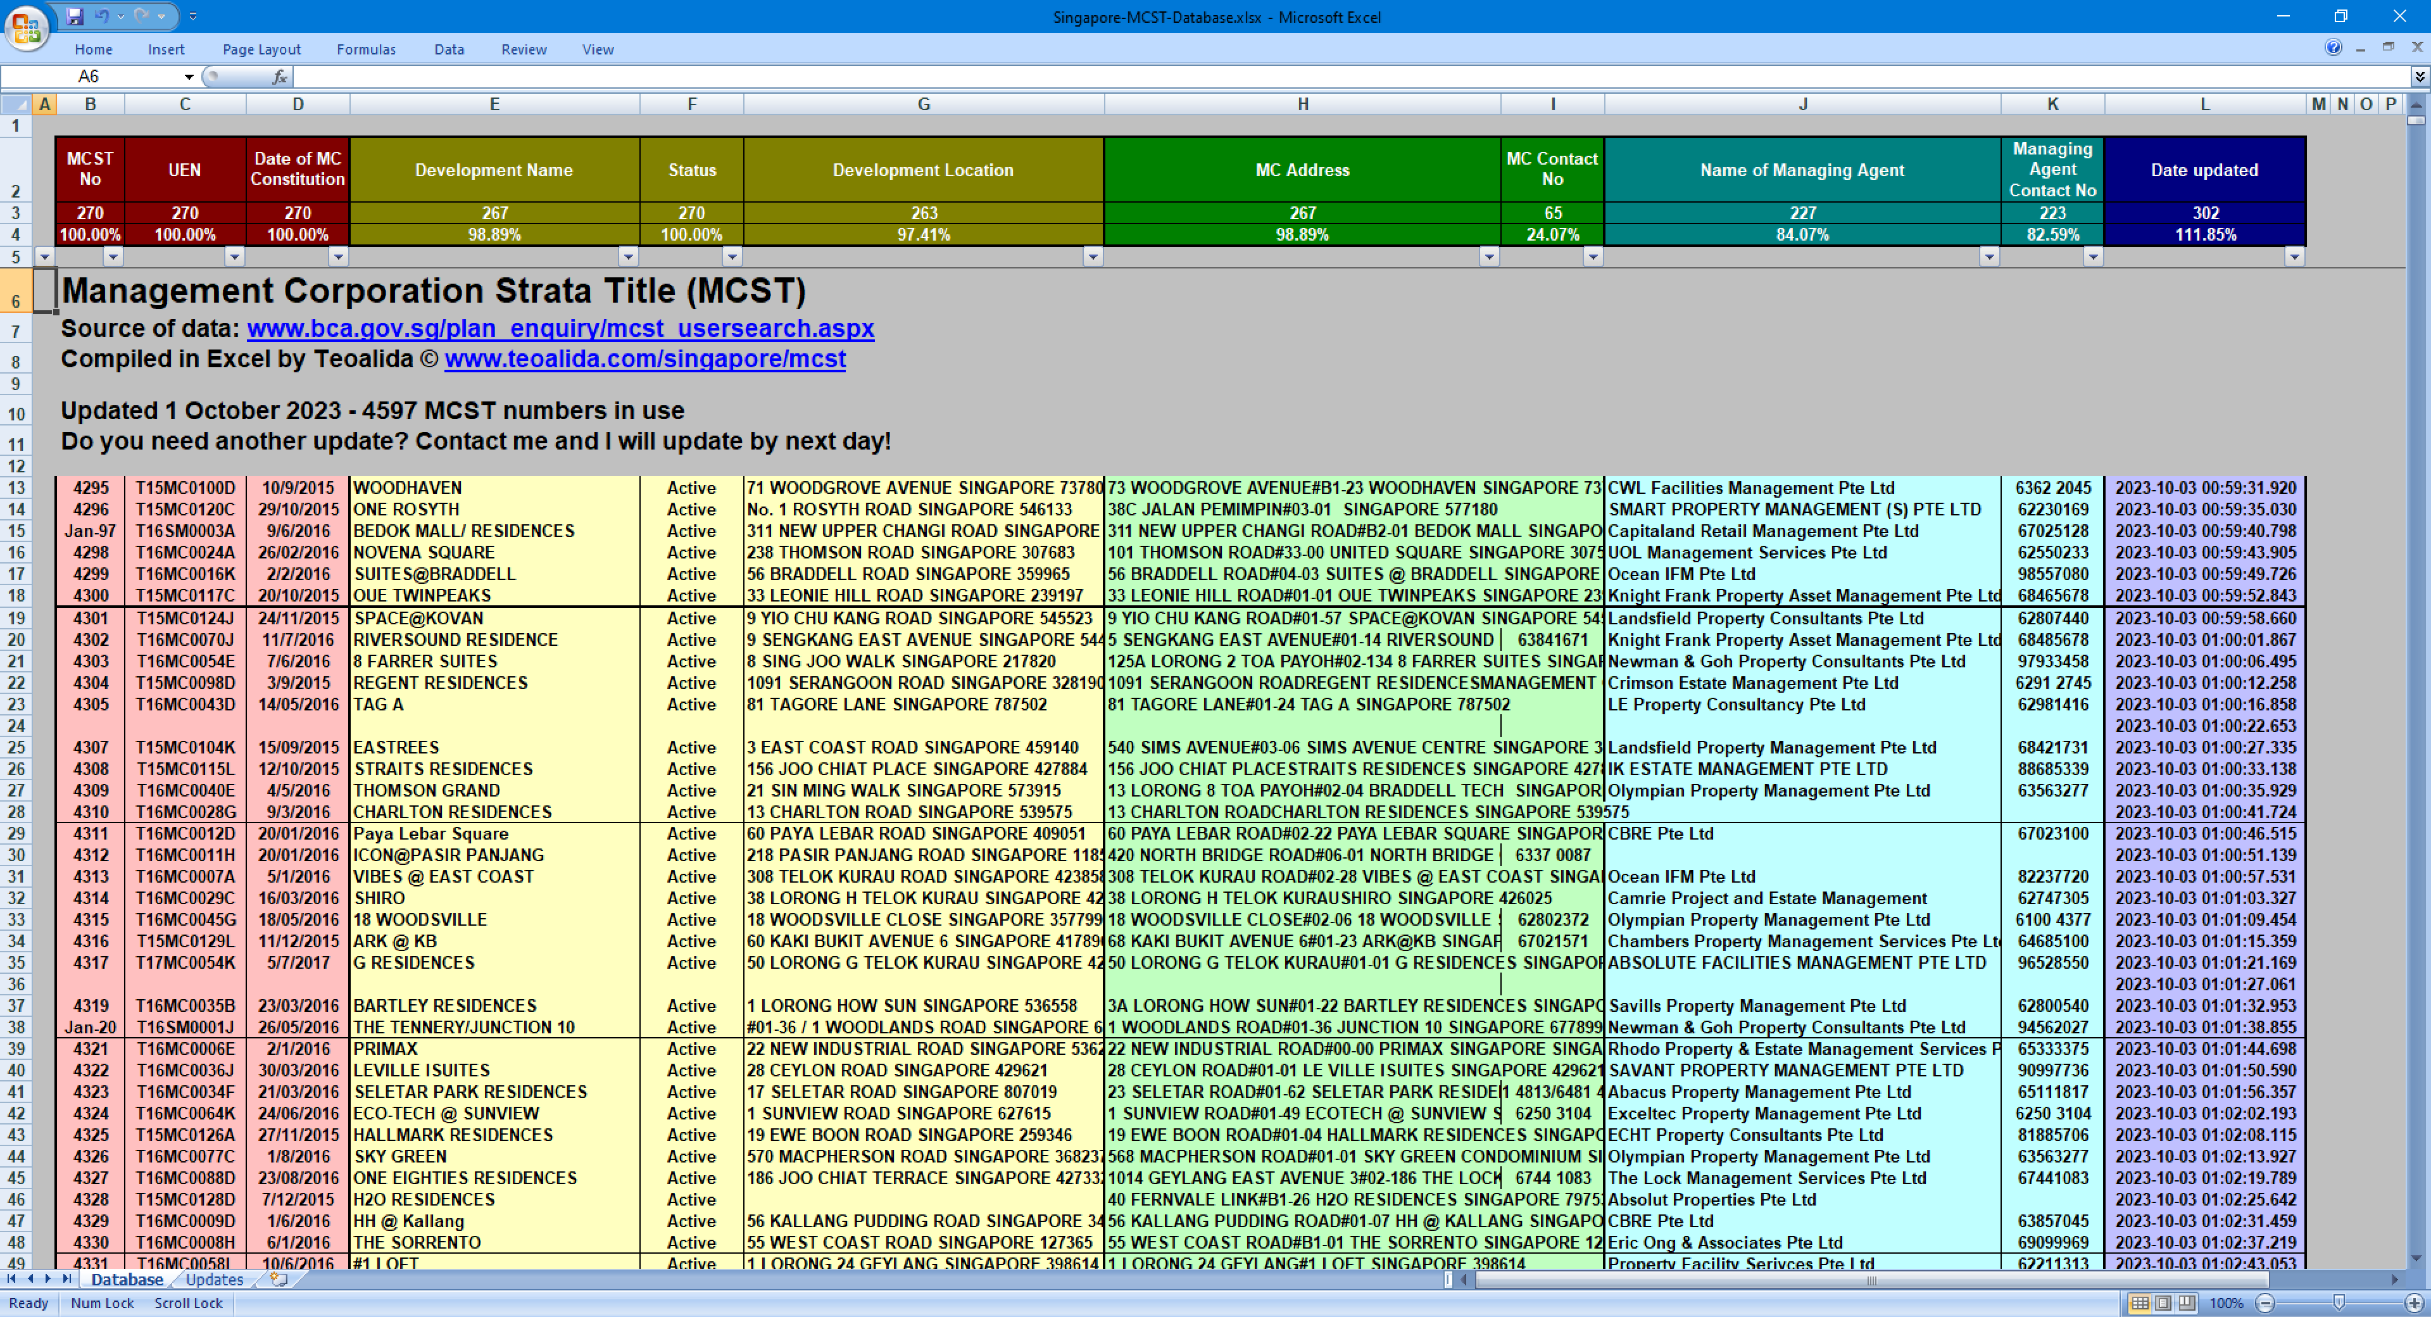Open the bca.gov.sg mcst_usersearch hyperlink
The width and height of the screenshot is (2431, 1317).
[x=560, y=329]
